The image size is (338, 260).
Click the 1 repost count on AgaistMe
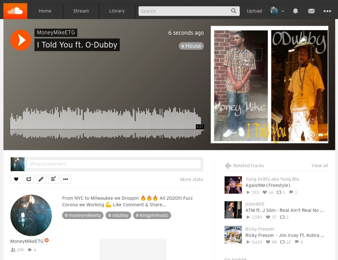click(x=281, y=192)
